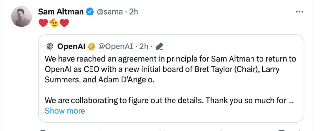Screen dimensions: 322x131
Task: Click the edited pencil icon on quoted post
Action: [x=159, y=47]
